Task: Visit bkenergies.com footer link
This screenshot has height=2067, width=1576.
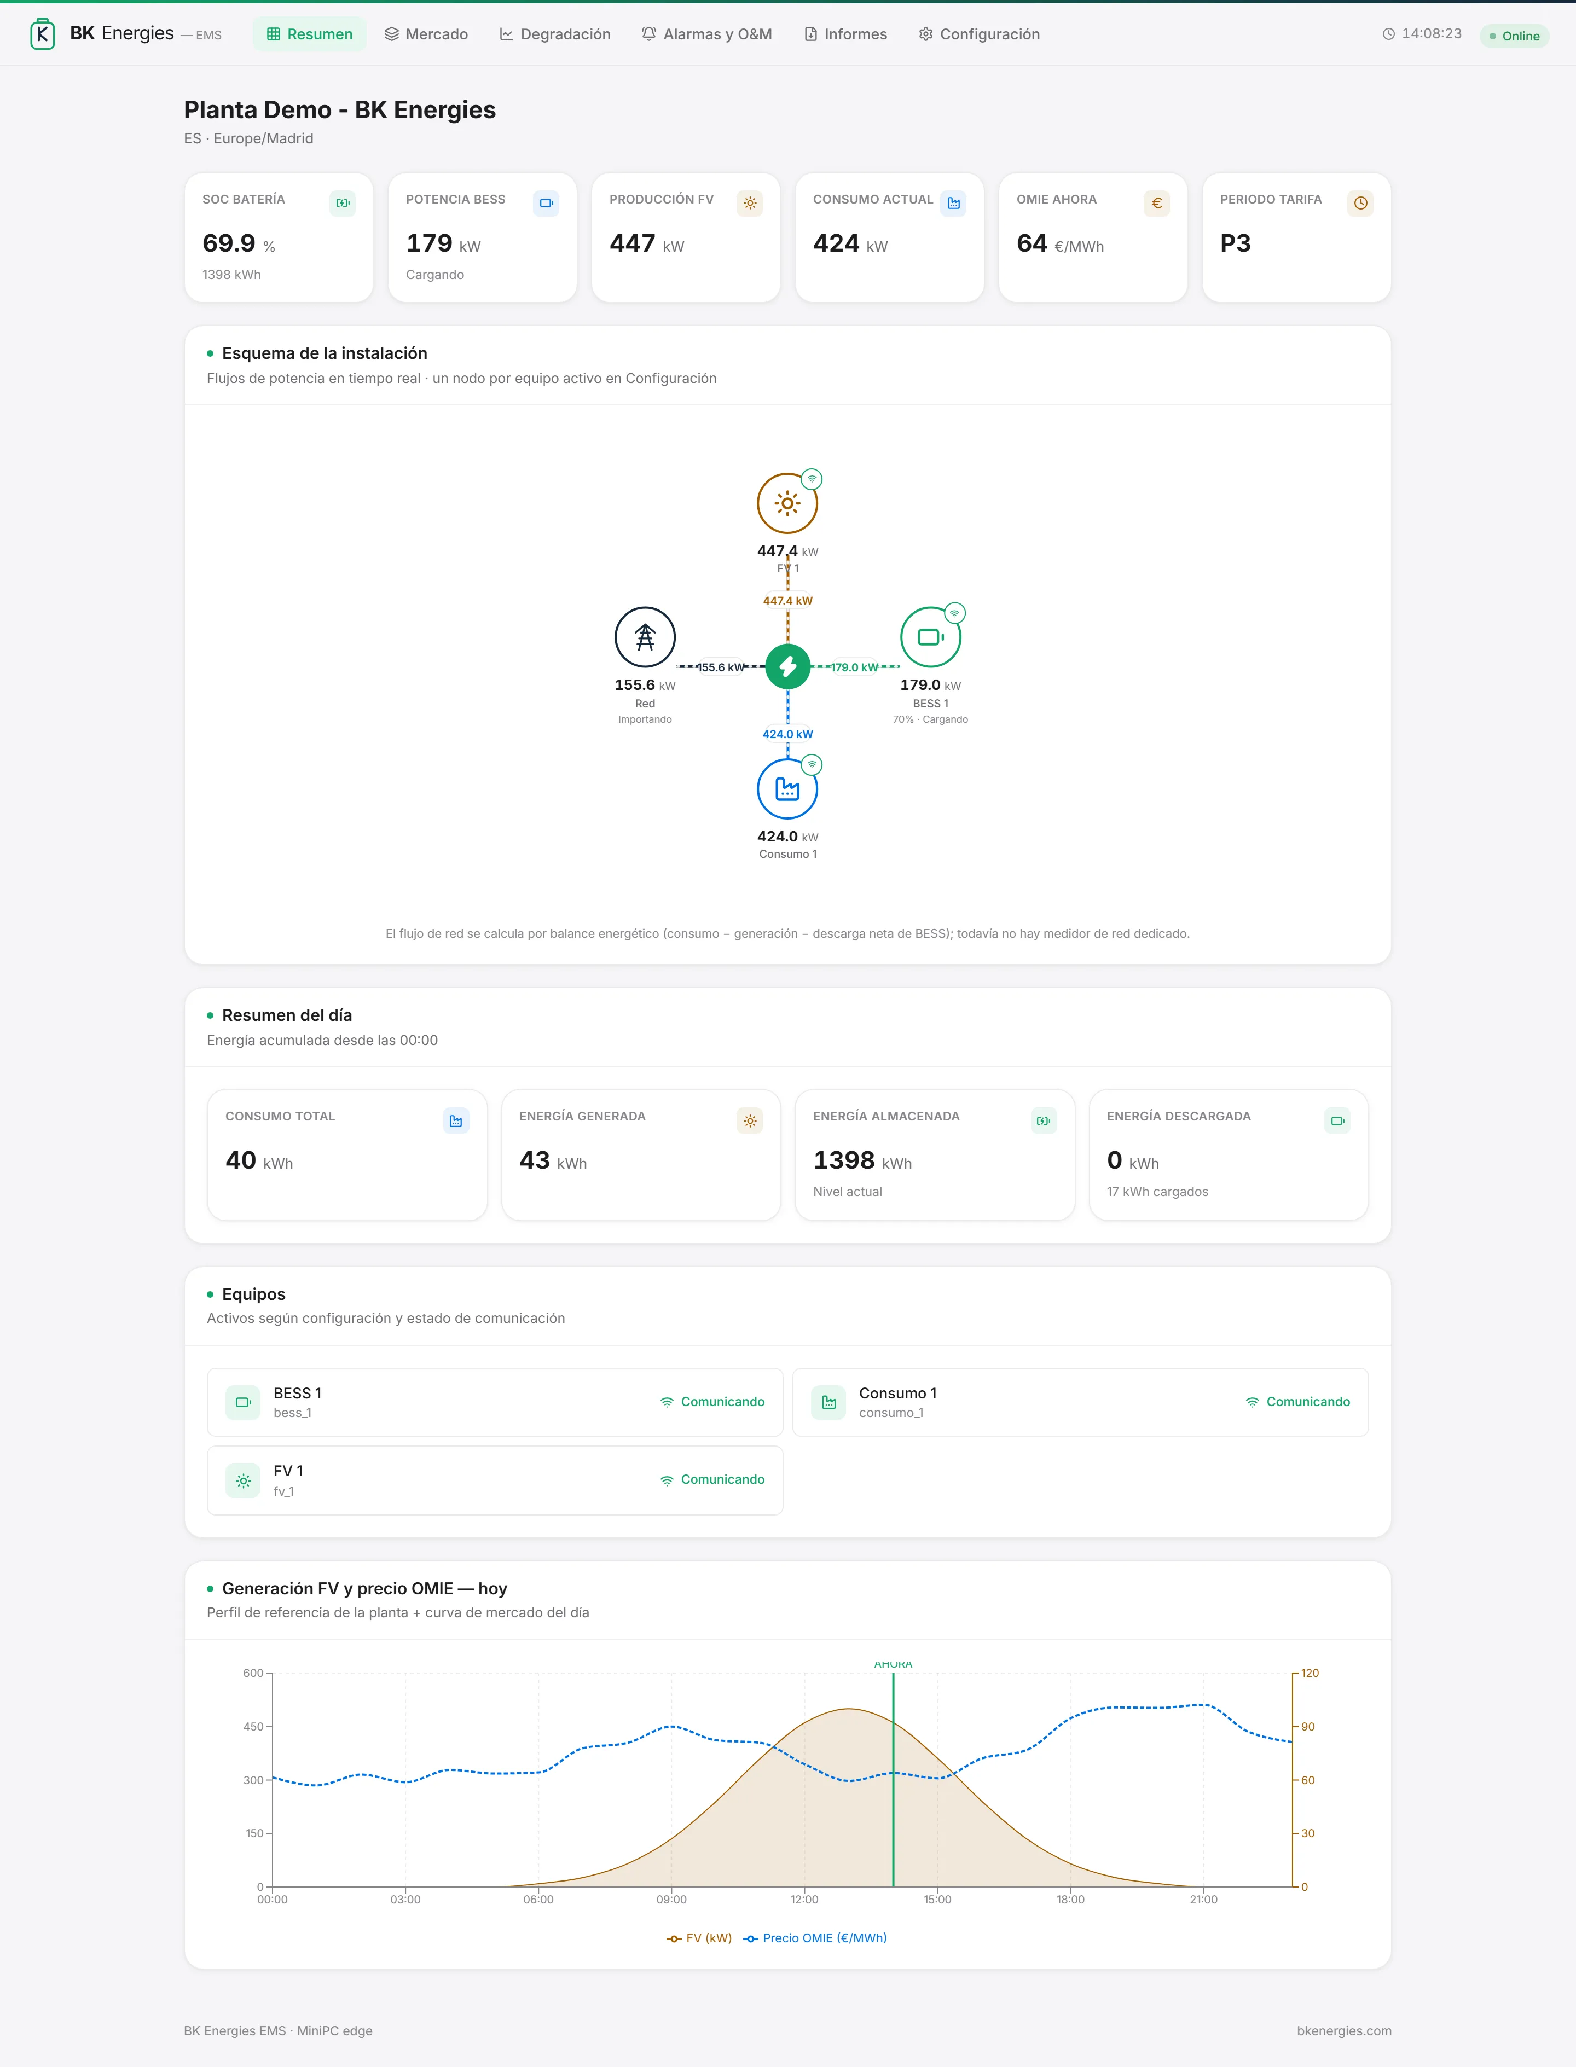Action: (1343, 2030)
